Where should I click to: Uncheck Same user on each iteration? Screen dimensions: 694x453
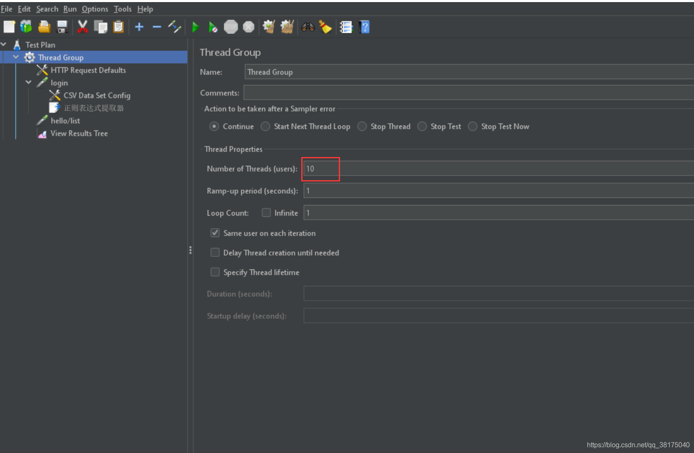coord(215,233)
